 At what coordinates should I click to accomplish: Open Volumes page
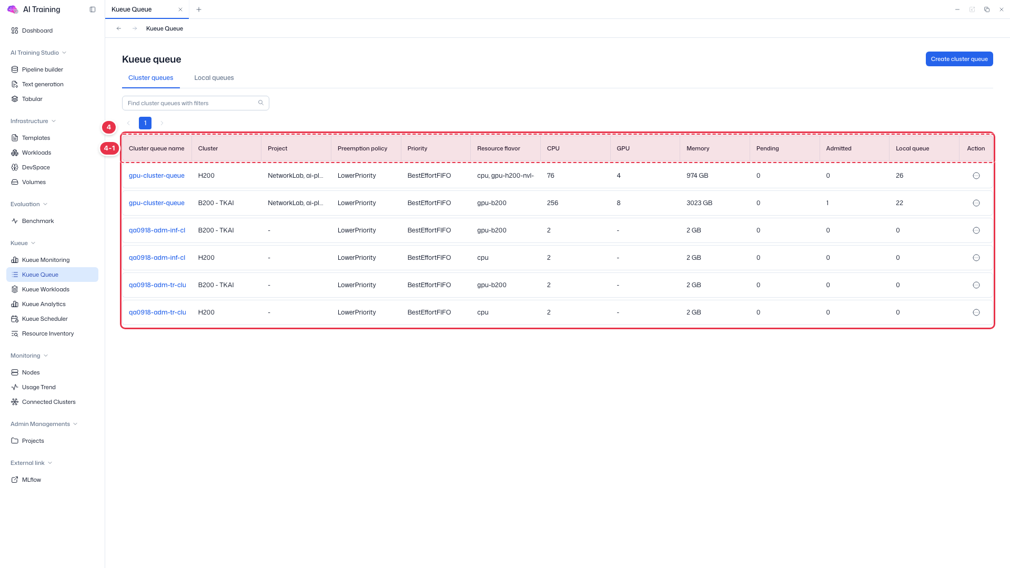pos(52,182)
